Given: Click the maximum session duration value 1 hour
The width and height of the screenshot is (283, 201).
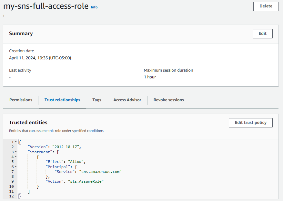Looking at the screenshot, I should click(150, 77).
